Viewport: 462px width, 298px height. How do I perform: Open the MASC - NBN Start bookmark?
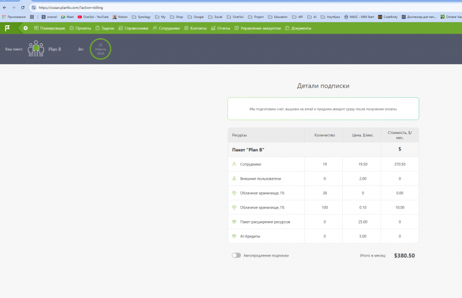pyautogui.click(x=359, y=17)
